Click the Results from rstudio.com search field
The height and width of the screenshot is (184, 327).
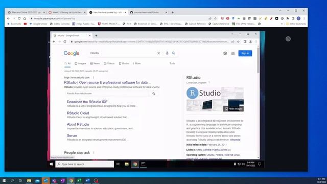click(x=107, y=94)
